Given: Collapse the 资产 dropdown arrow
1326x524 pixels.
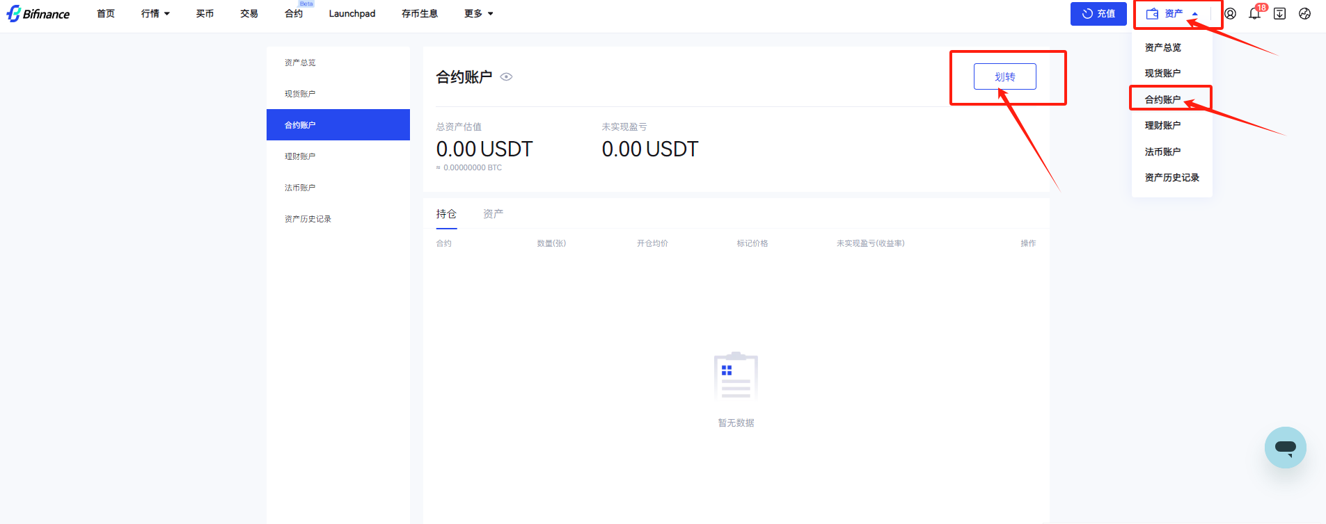Looking at the screenshot, I should click(x=1195, y=14).
